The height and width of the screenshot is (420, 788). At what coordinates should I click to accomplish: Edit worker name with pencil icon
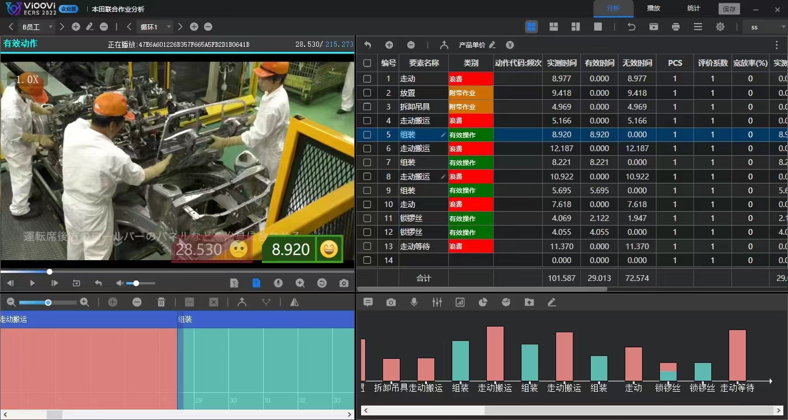tap(89, 27)
